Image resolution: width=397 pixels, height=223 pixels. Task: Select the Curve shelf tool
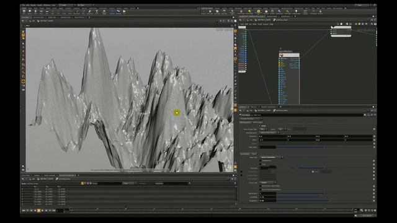(x=70, y=11)
